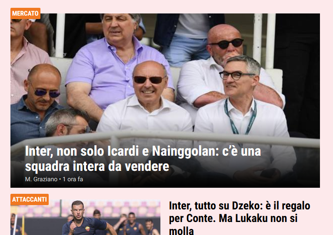Open the MERCATO category tag

click(25, 13)
